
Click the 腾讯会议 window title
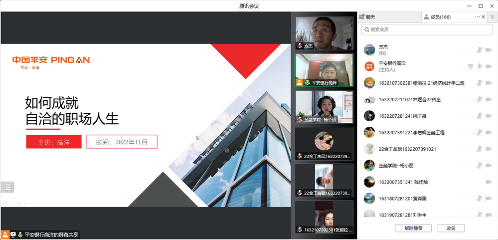pyautogui.click(x=249, y=5)
